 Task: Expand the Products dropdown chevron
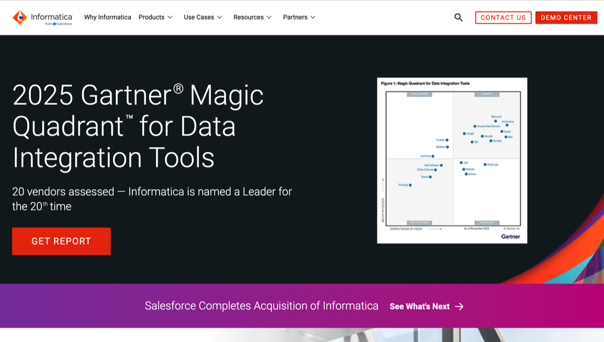(170, 17)
